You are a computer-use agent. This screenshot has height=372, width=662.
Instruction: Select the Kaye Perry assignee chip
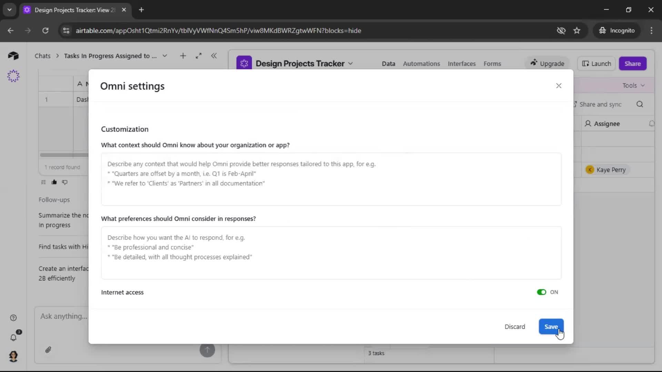click(607, 170)
